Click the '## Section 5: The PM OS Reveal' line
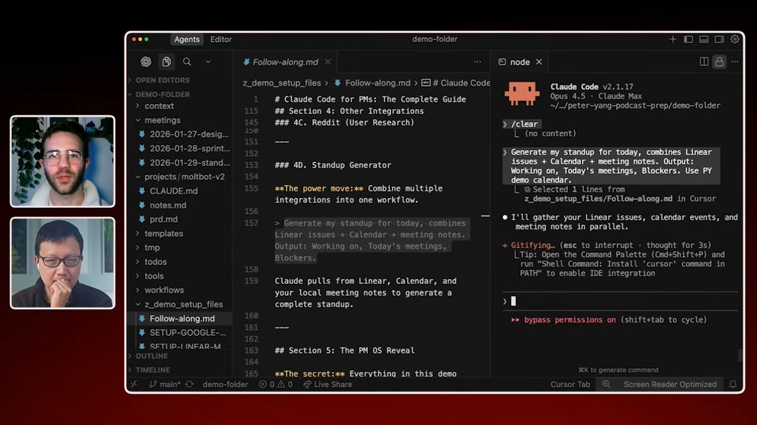Image resolution: width=757 pixels, height=425 pixels. pyautogui.click(x=344, y=350)
